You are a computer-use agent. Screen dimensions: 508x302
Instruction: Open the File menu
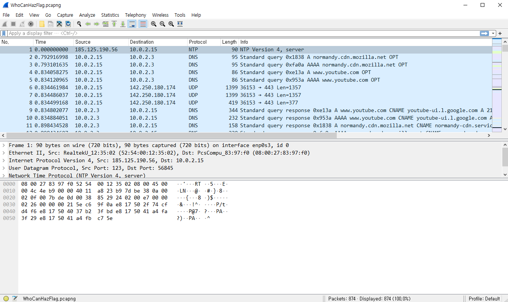pyautogui.click(x=6, y=15)
